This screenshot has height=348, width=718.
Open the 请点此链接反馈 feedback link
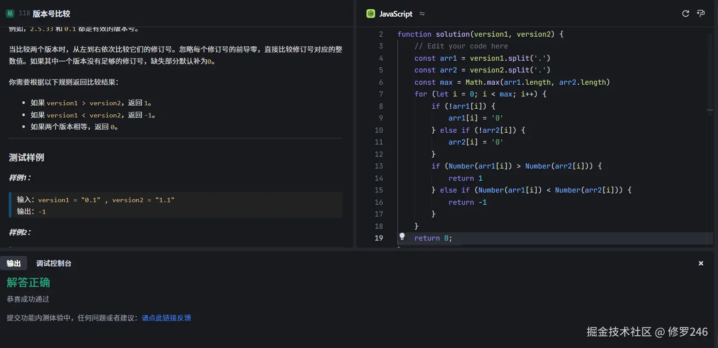[x=166, y=318]
